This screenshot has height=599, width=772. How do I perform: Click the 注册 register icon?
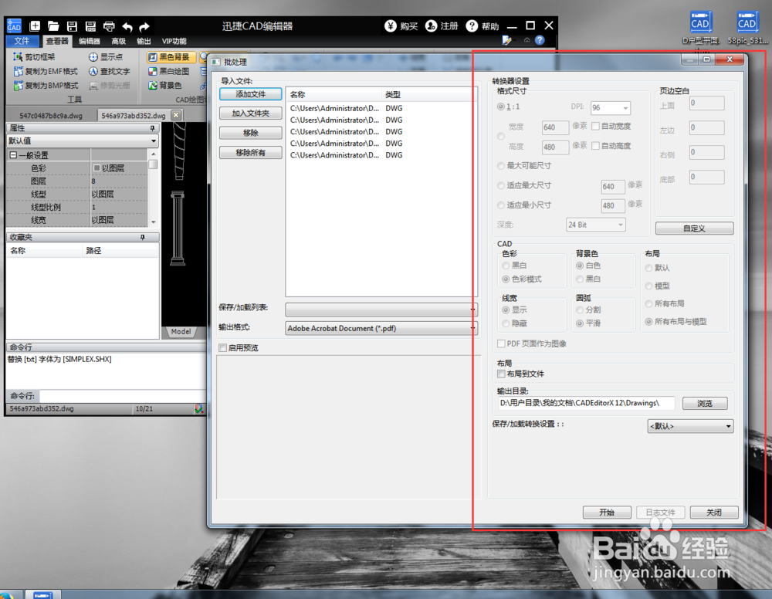click(x=432, y=25)
